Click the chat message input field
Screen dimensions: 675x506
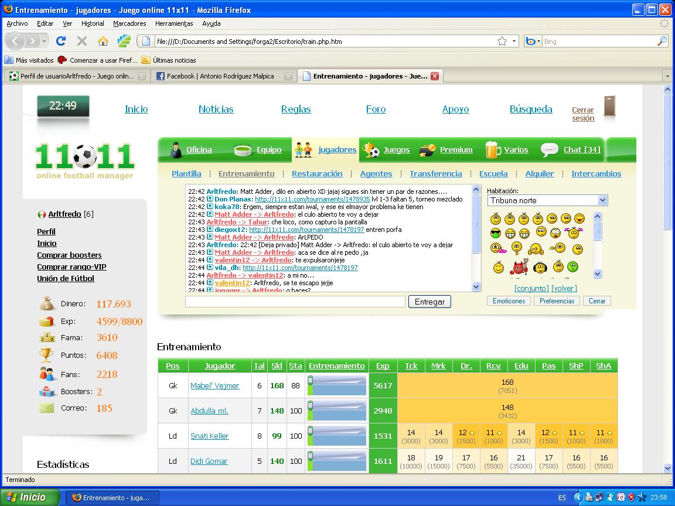(x=295, y=302)
